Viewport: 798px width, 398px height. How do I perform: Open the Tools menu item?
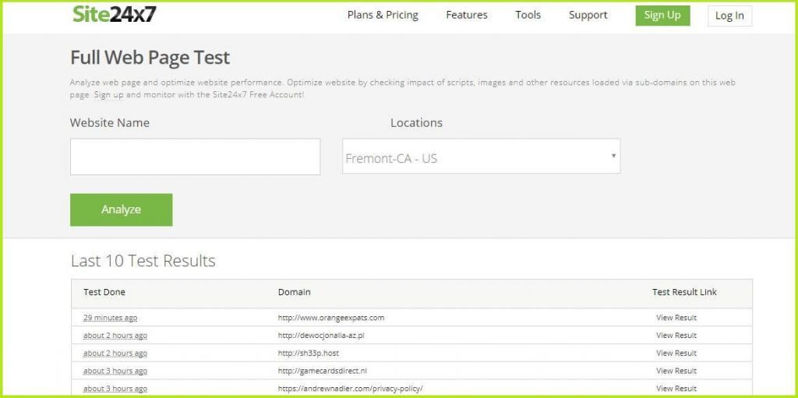[528, 16]
